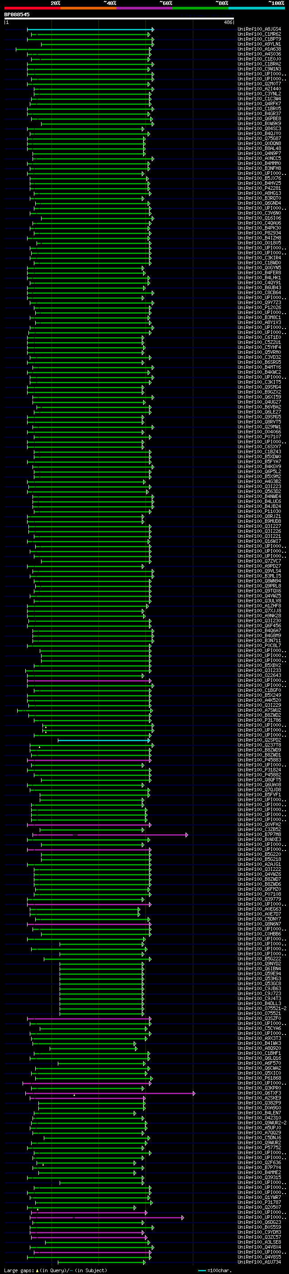Select the UniRef100_Q84SC3 label
Viewport: 289px width, 1274px height.
pyautogui.click(x=259, y=129)
